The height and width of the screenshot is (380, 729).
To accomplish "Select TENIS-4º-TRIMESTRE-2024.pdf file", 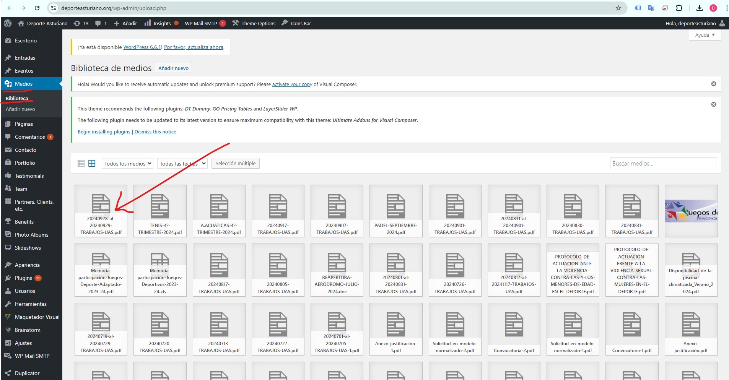I will pos(160,211).
